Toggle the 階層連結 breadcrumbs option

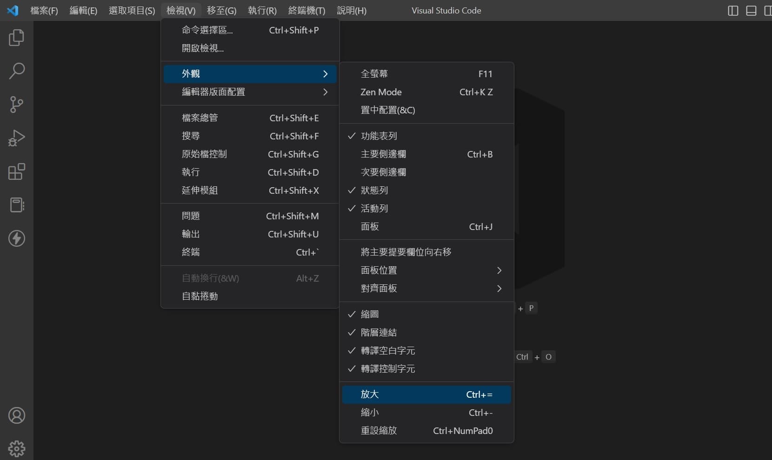(426, 333)
